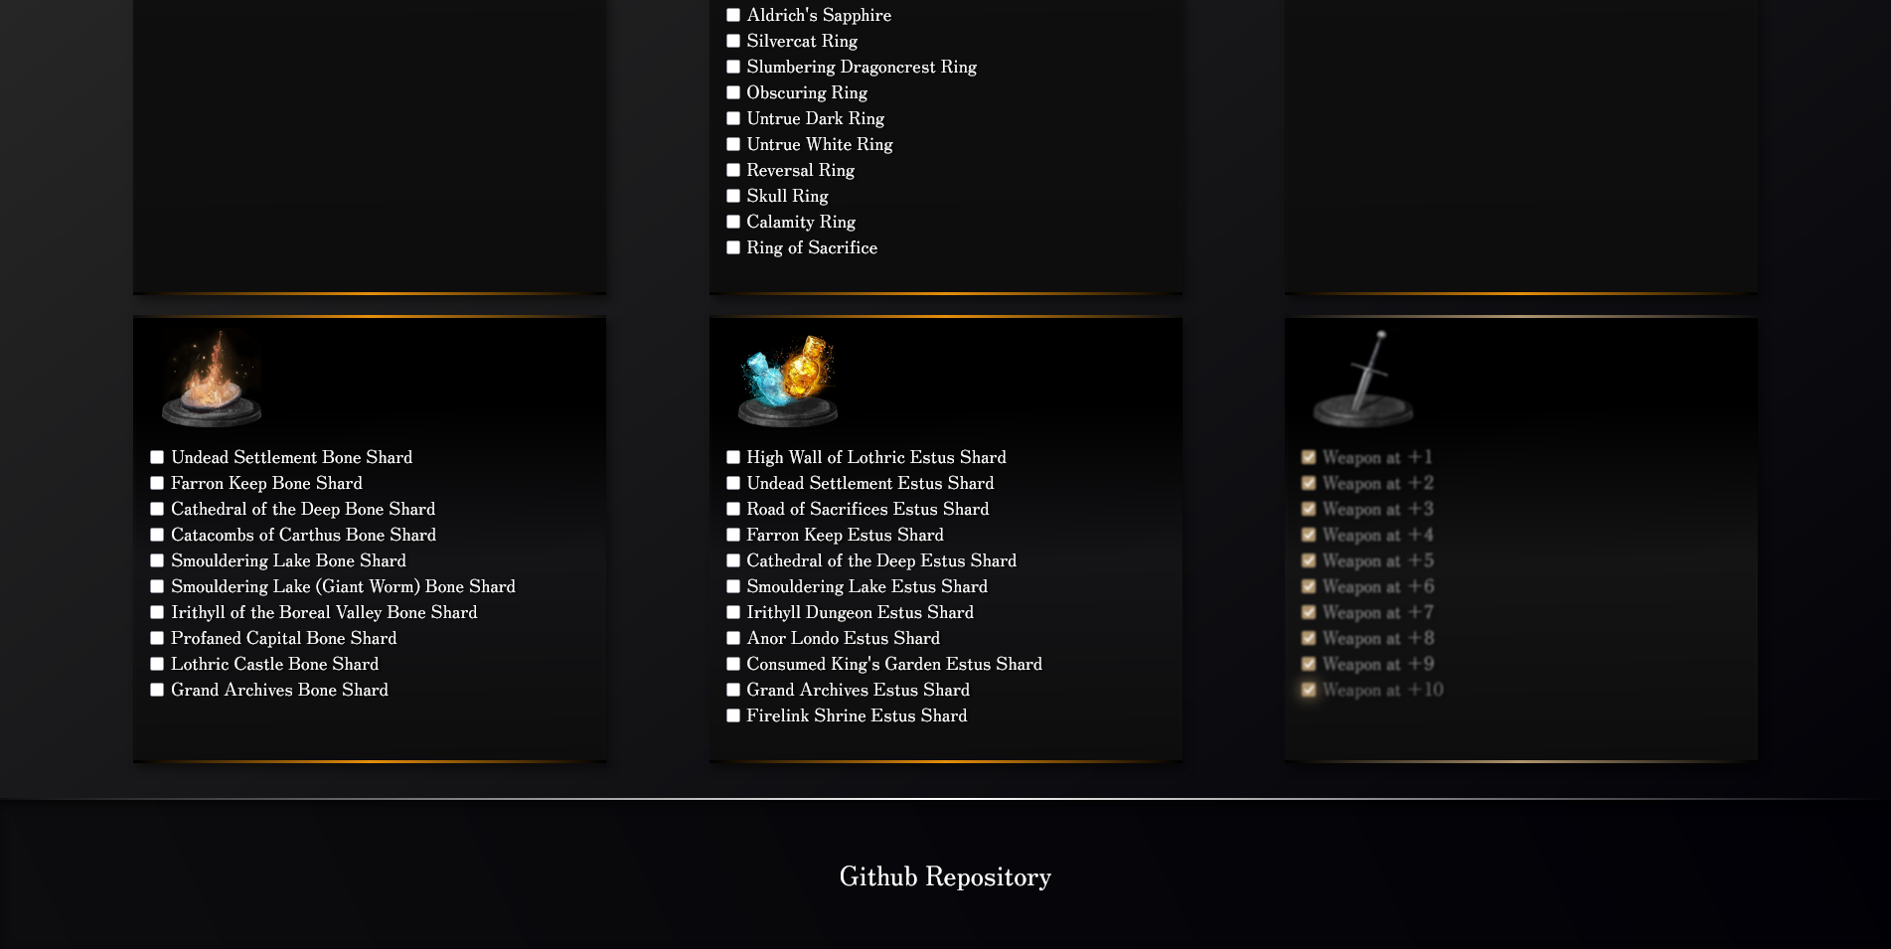Toggle the Calamity Ring checkbox

tap(733, 222)
